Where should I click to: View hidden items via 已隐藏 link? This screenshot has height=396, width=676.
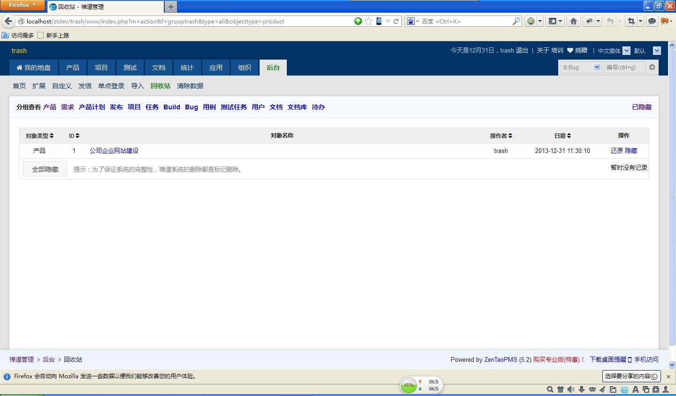[x=642, y=107]
